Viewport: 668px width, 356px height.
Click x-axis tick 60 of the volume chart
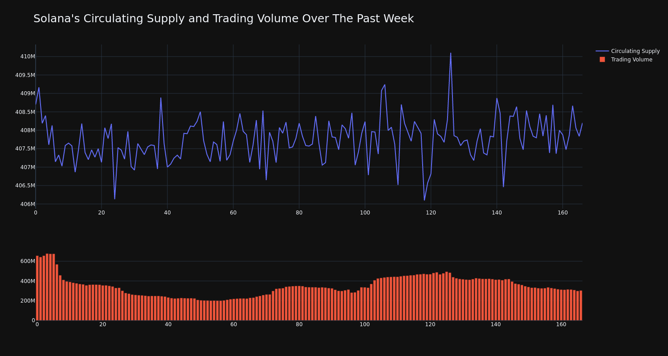[234, 324]
